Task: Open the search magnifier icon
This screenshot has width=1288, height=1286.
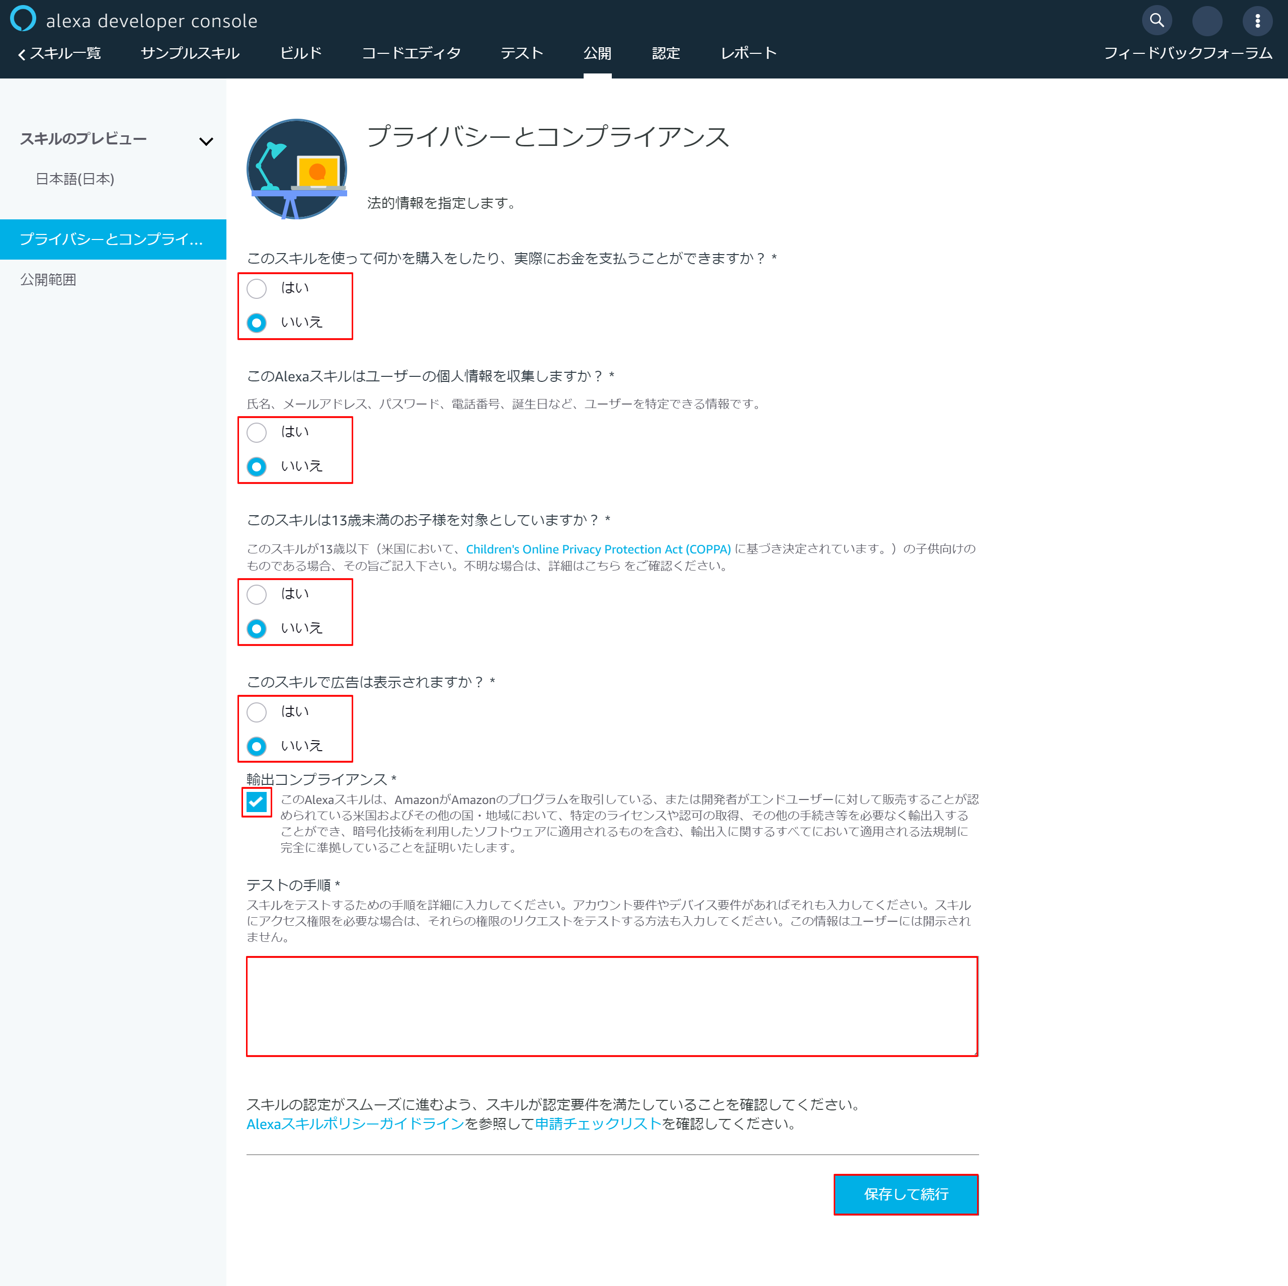Action: [1157, 21]
